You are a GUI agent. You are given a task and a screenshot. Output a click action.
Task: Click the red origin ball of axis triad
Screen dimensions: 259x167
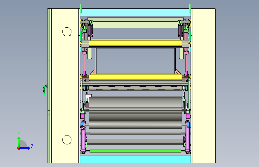[19, 148]
